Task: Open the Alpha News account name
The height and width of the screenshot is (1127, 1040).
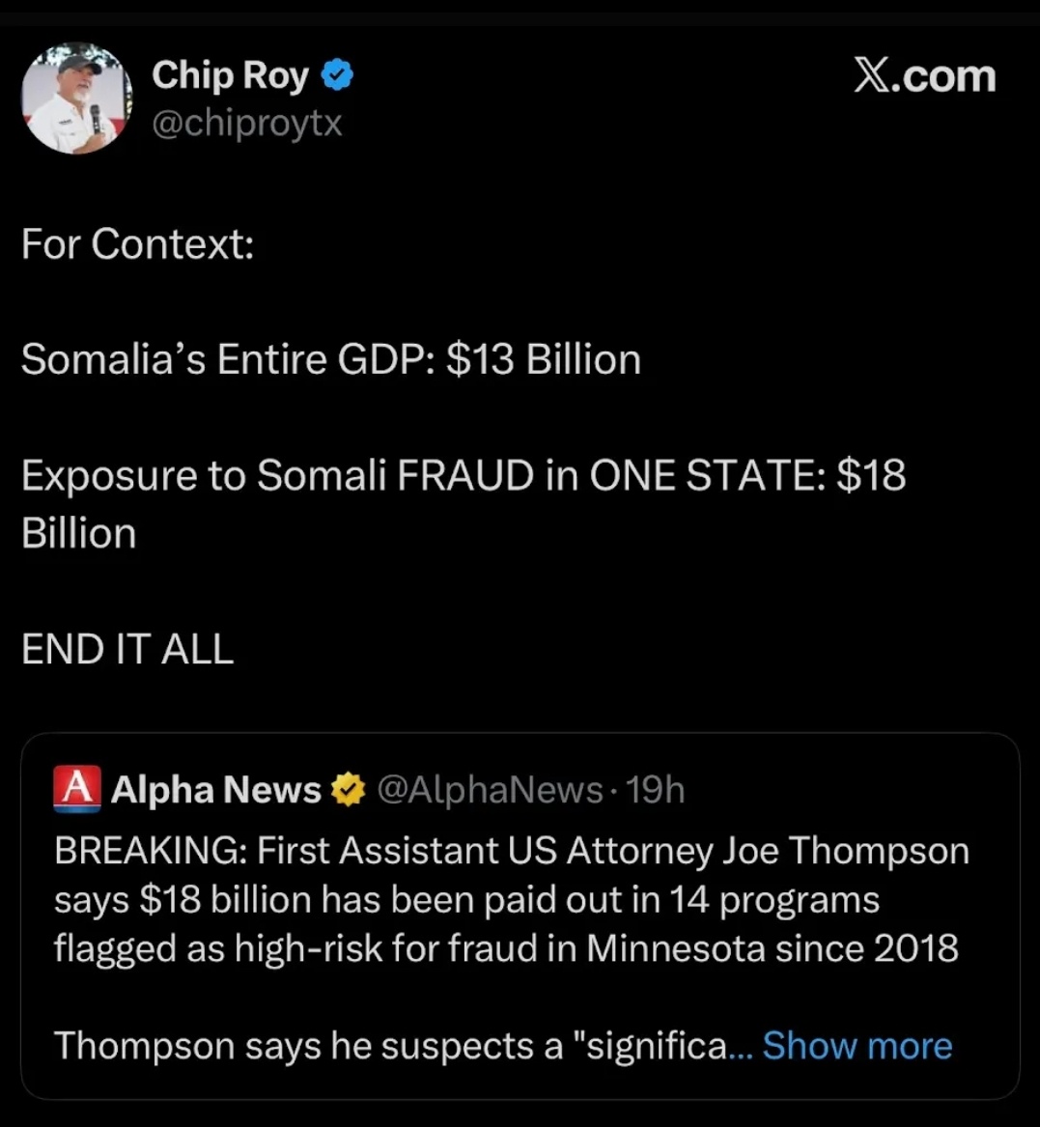Action: tap(215, 790)
